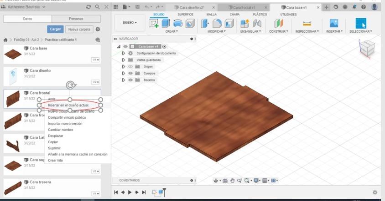Open the apps grid icon

(x=116, y=7)
